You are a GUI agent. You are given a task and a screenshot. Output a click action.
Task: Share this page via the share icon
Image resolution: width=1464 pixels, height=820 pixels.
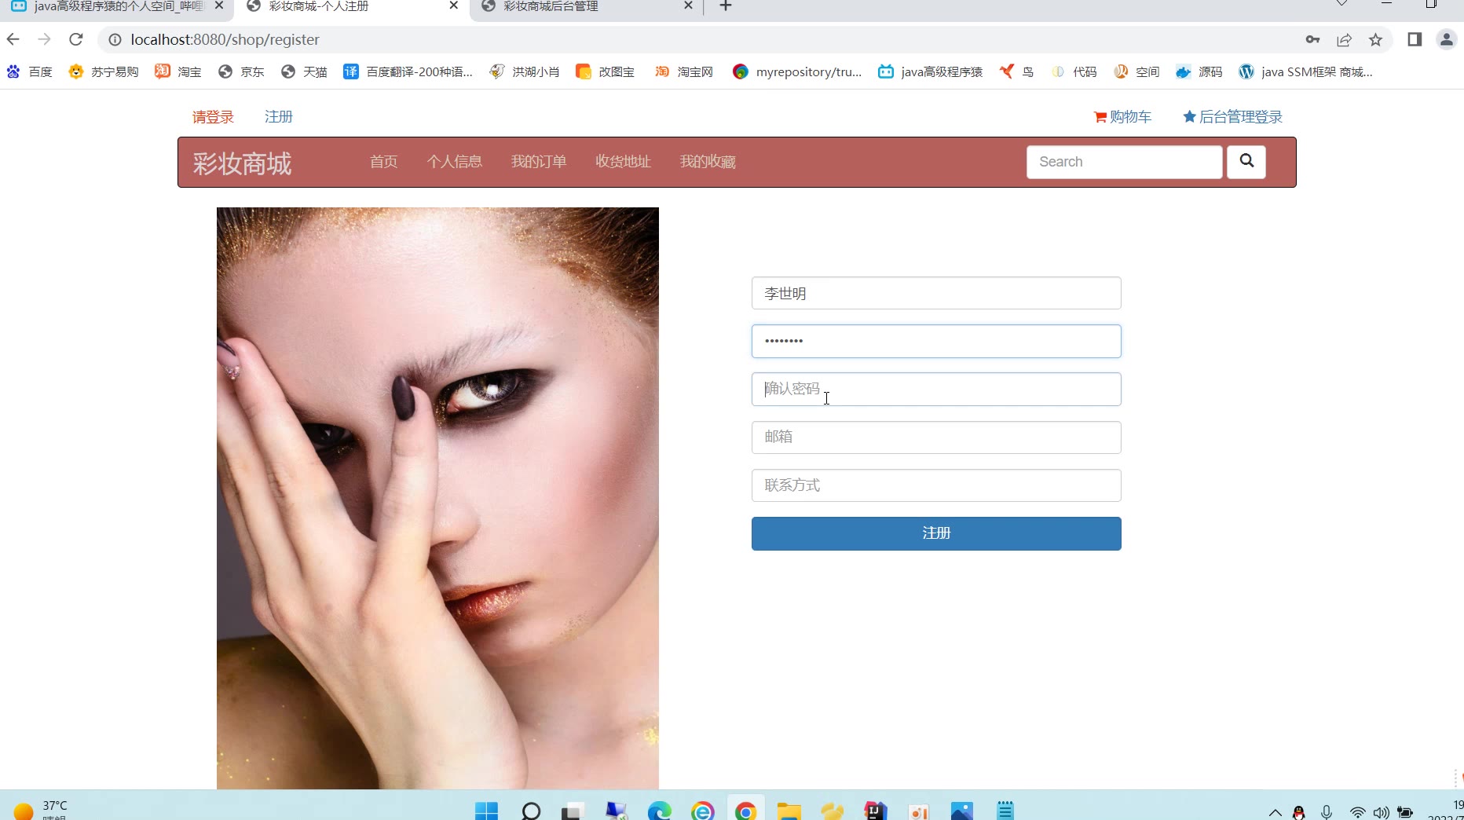(x=1344, y=39)
